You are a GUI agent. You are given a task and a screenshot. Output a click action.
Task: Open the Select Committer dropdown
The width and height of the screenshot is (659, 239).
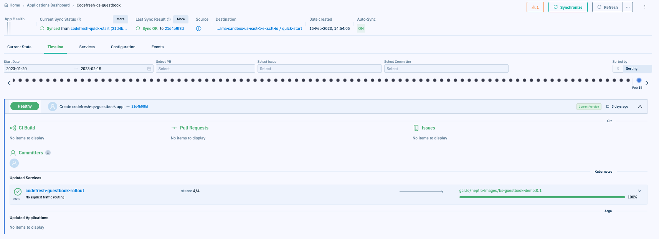pyautogui.click(x=446, y=69)
